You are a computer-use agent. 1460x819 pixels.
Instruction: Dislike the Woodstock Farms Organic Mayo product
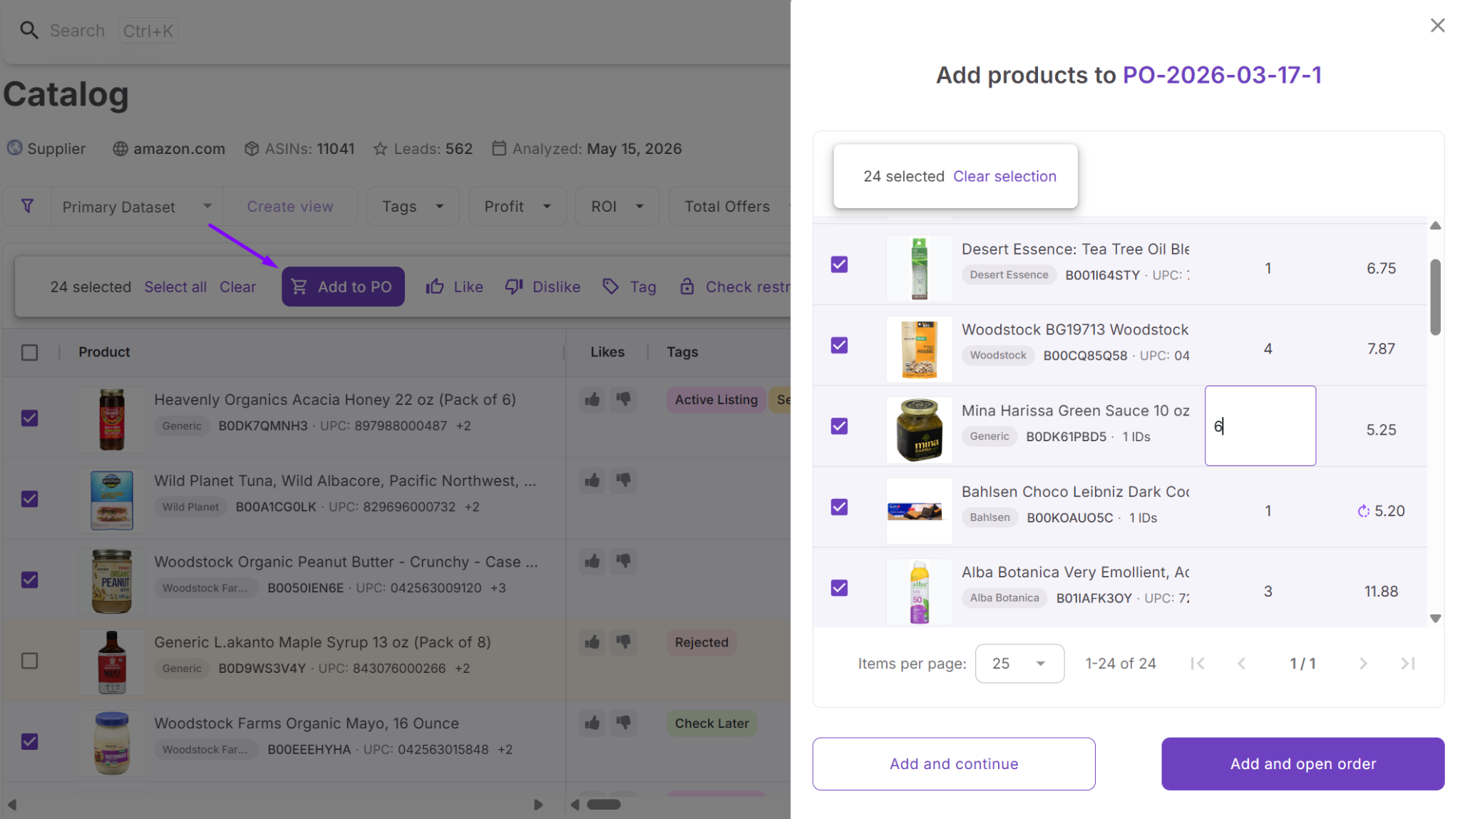[624, 723]
